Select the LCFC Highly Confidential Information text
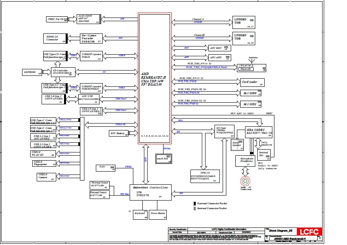347x245 pixels. 229,229
